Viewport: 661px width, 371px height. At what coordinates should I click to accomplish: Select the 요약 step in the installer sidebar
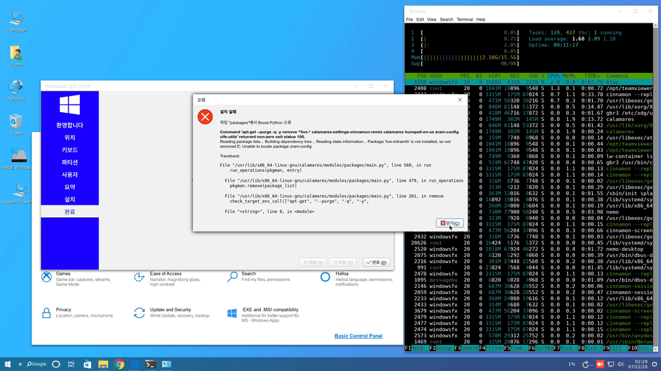(x=70, y=187)
